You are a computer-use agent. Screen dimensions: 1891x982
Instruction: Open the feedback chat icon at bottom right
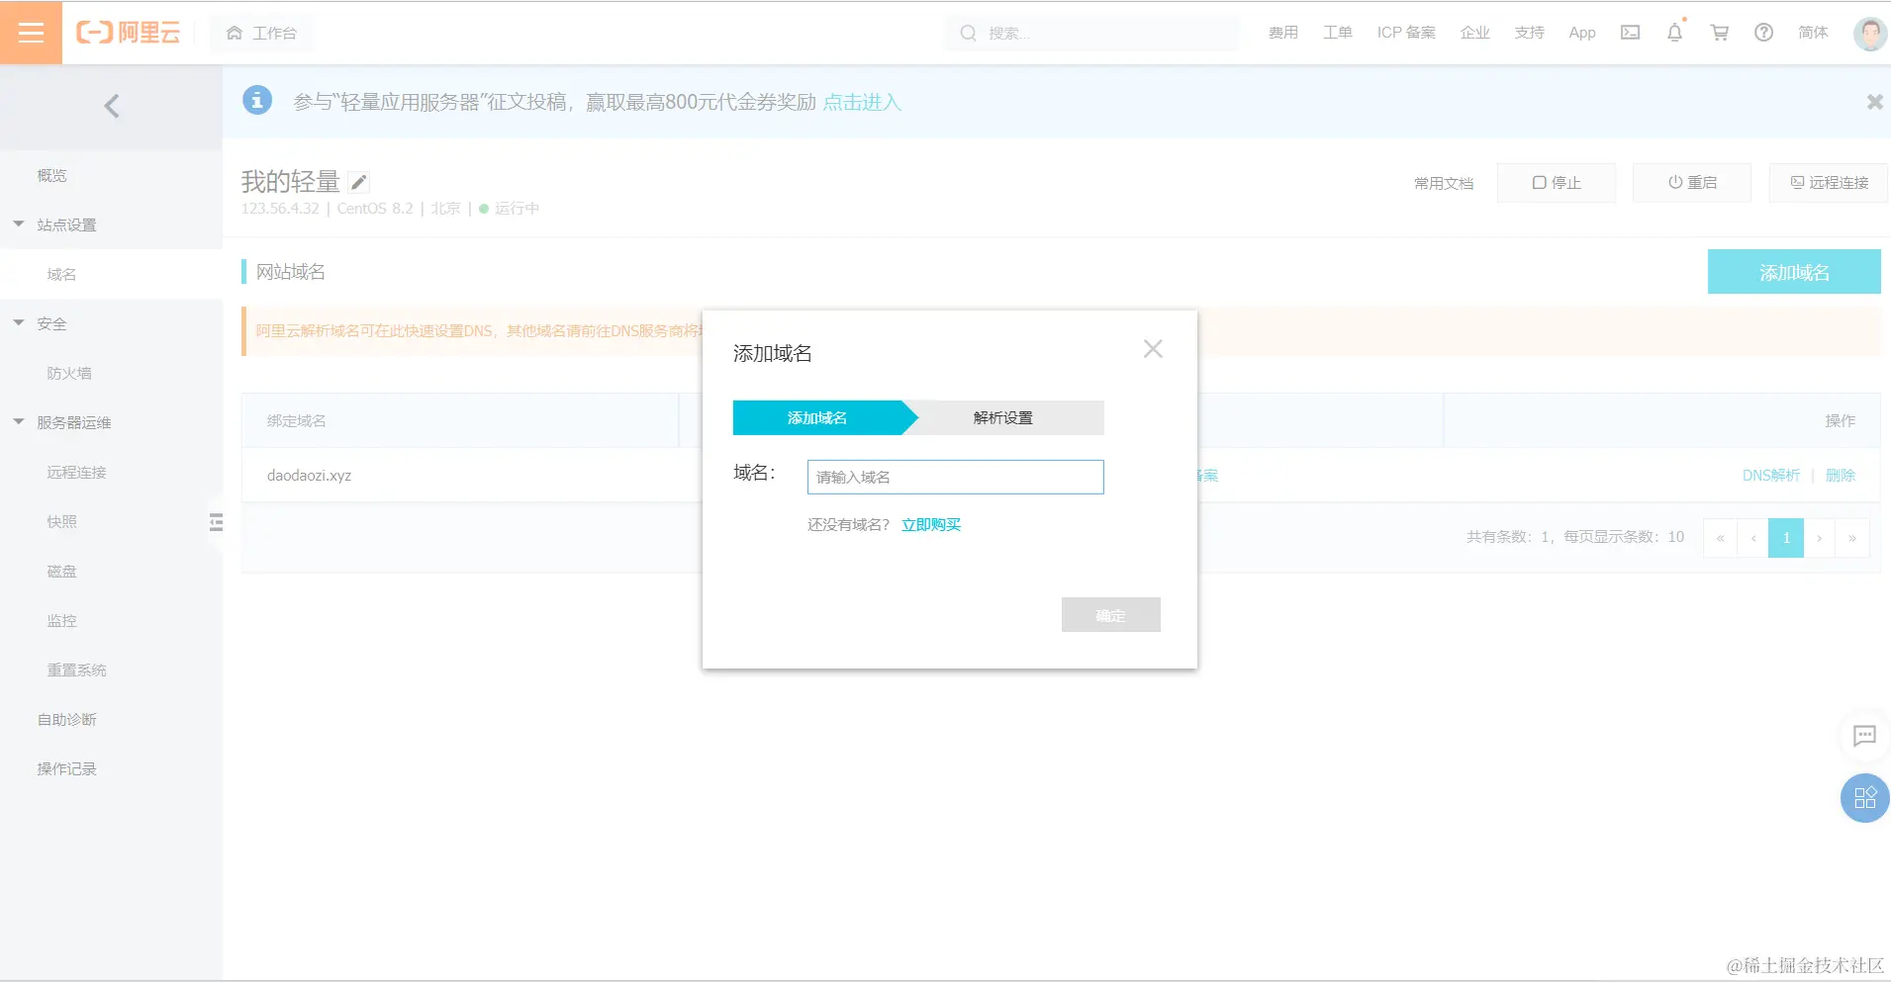click(1864, 736)
